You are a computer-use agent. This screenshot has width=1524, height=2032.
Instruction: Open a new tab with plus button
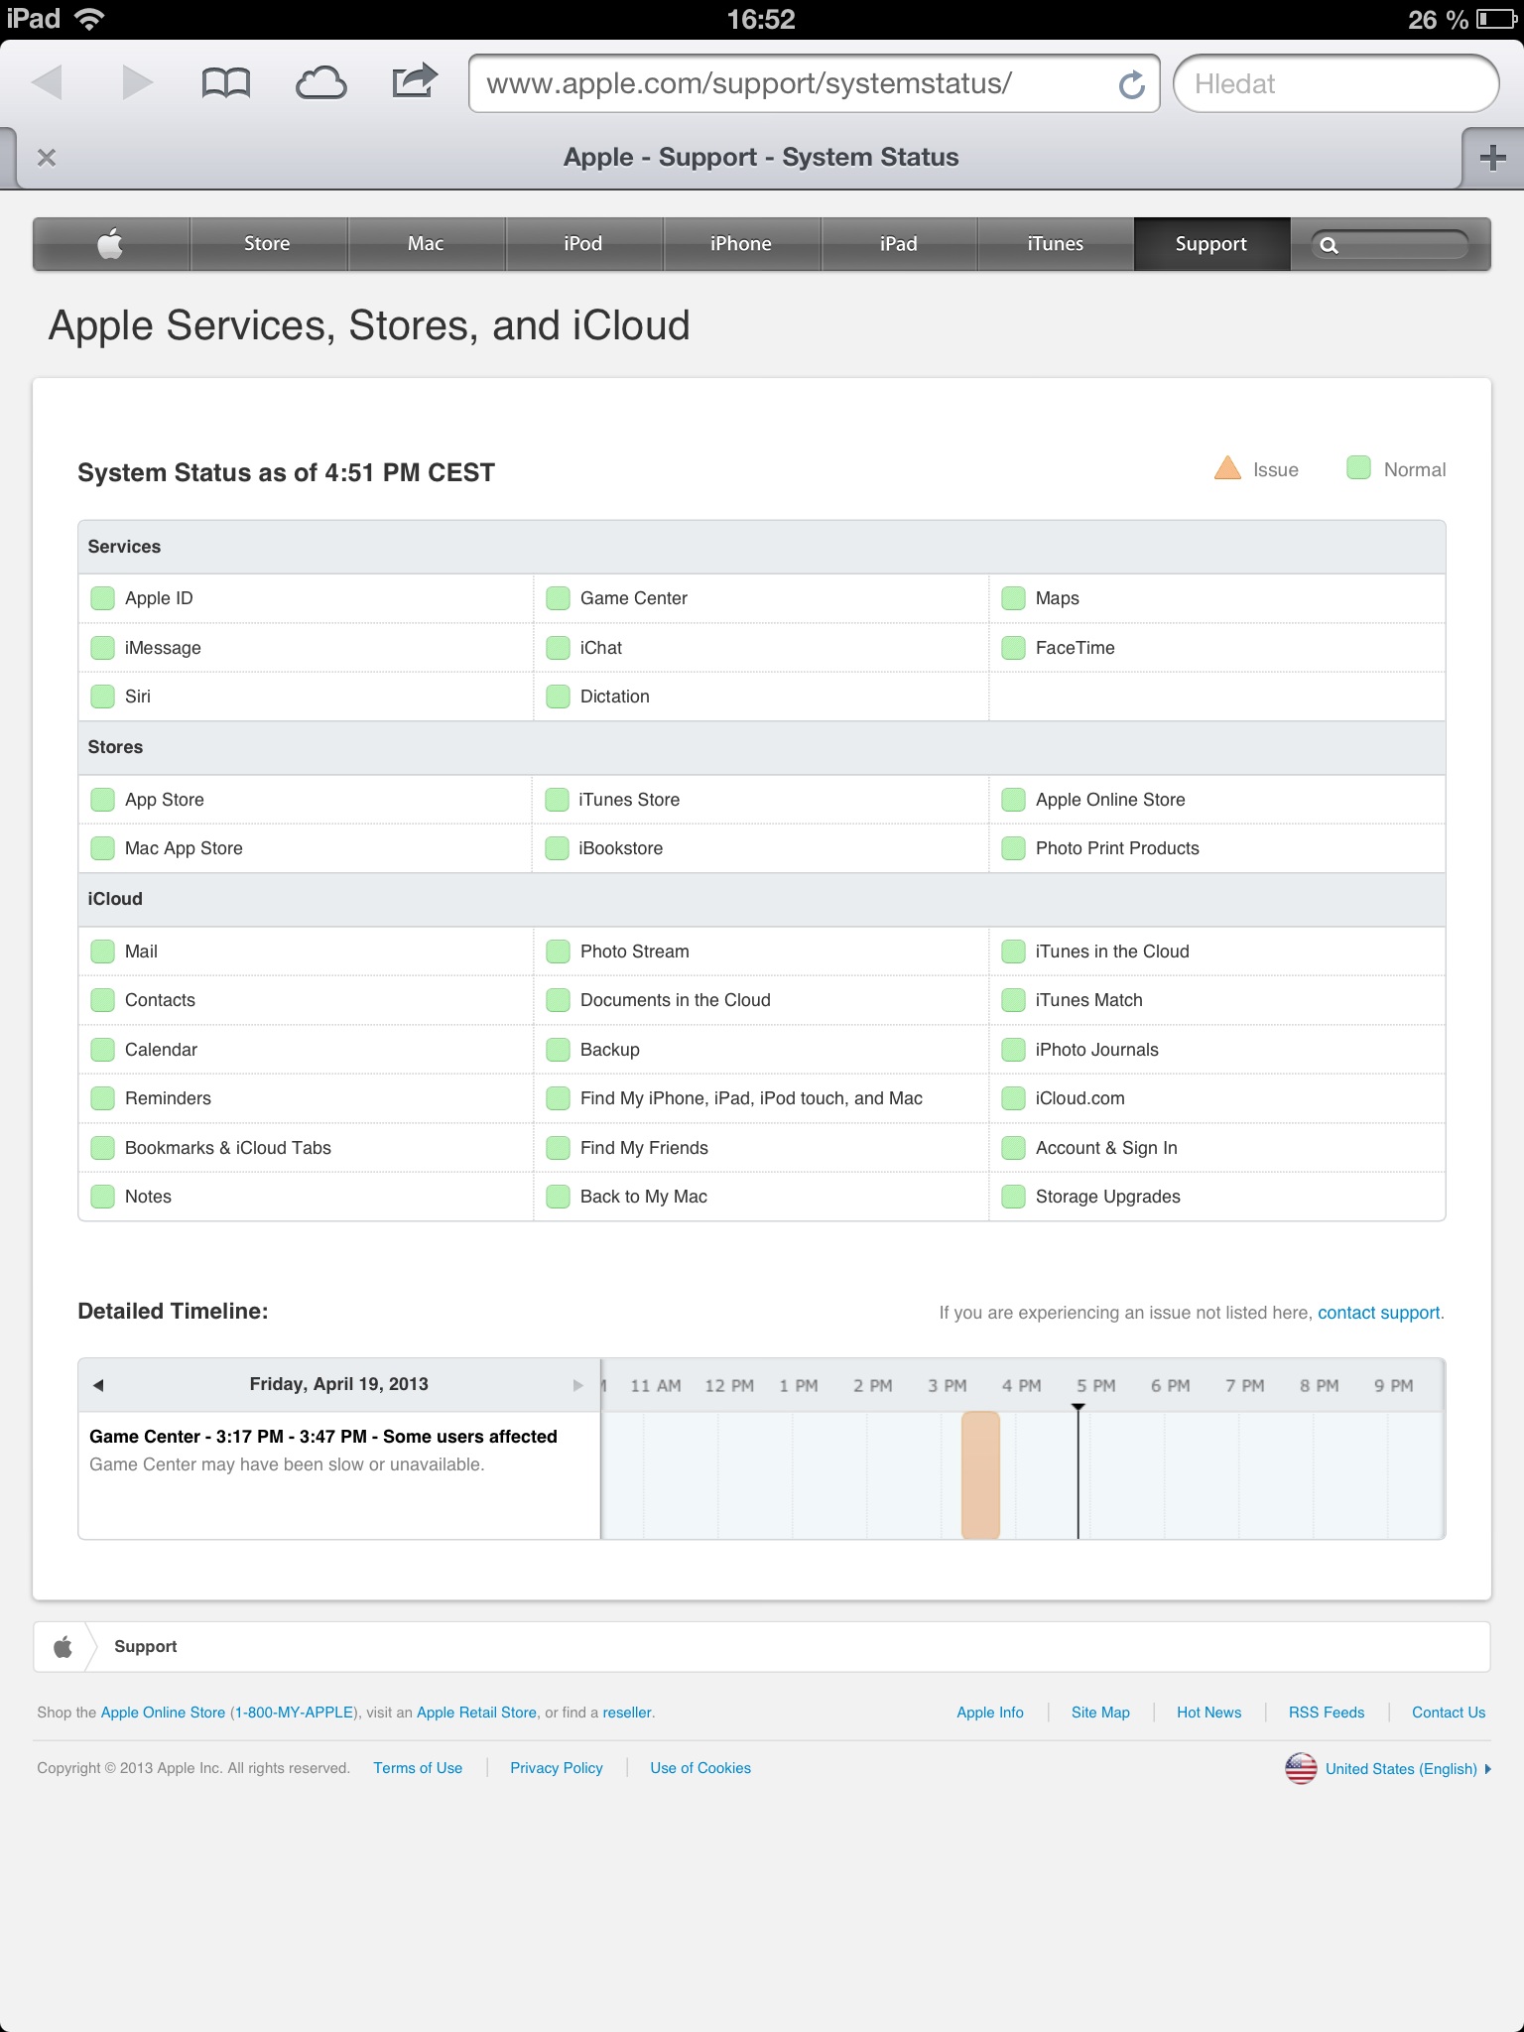pos(1492,158)
